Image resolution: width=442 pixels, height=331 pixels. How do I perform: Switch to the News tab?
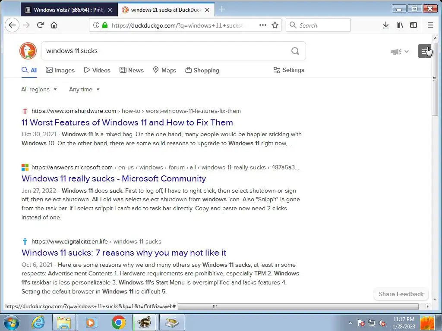(131, 70)
